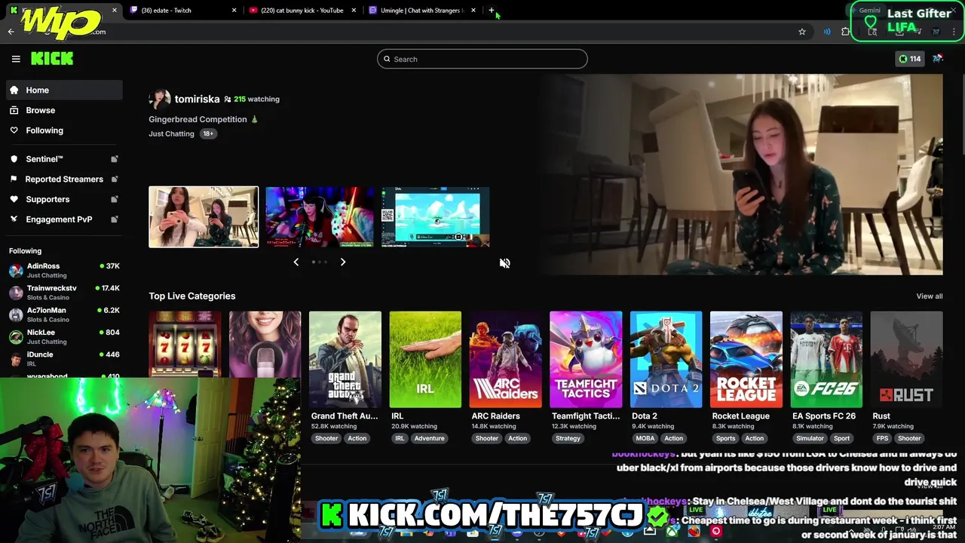Viewport: 965px width, 543px height.
Task: Click NickLee avatar in Following list
Action: (x=16, y=336)
